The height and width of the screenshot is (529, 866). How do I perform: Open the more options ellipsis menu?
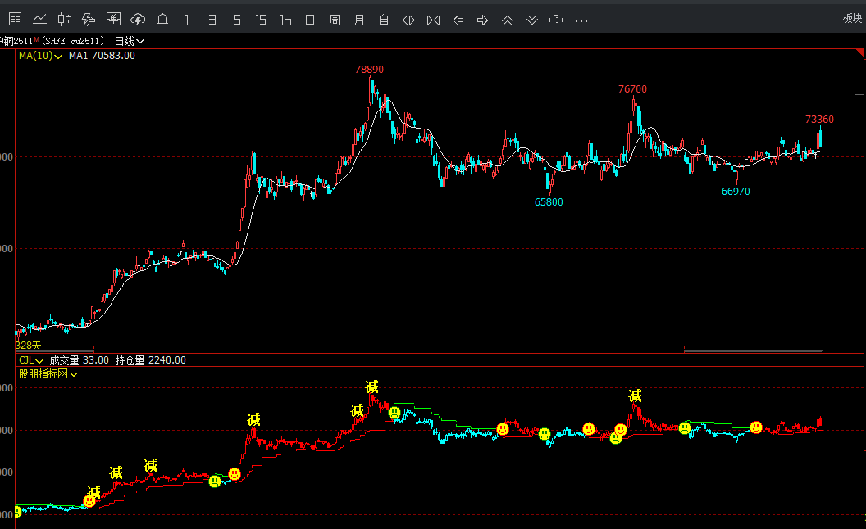point(581,19)
